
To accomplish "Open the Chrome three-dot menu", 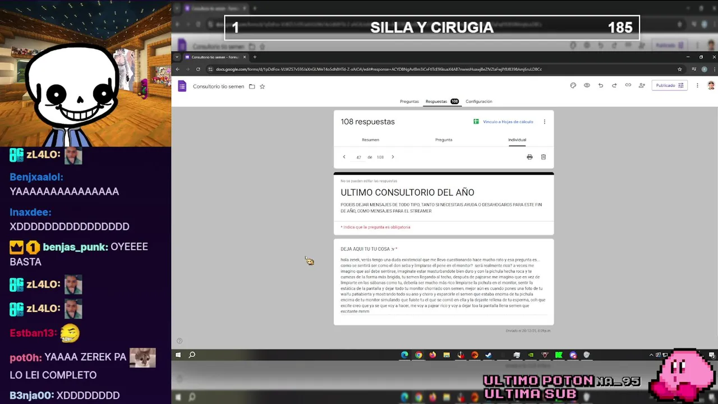I will coord(714,69).
